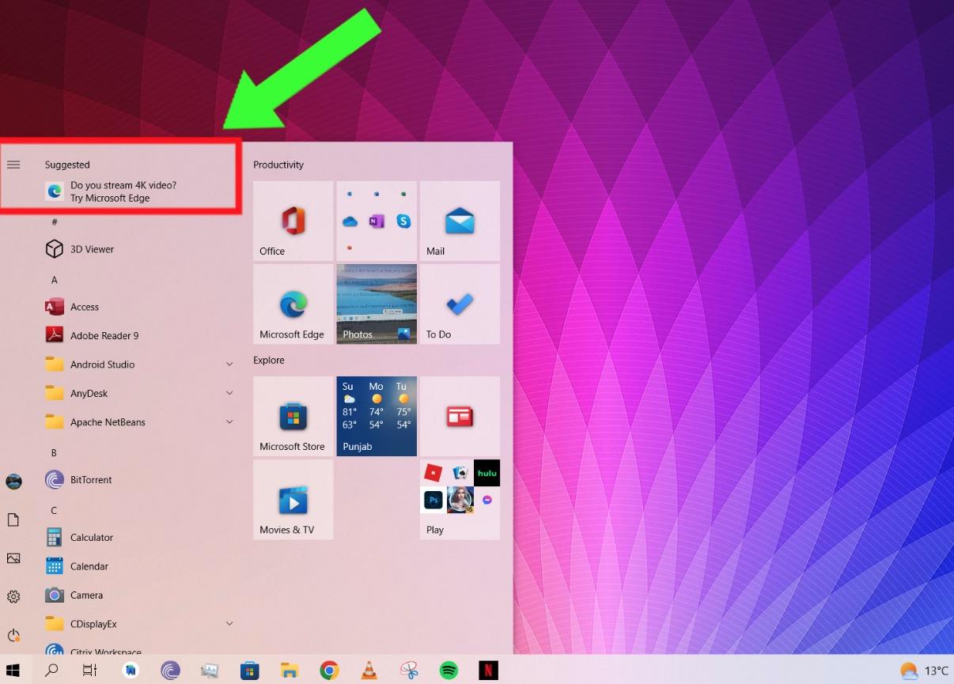Click the Windows Start button

13,671
